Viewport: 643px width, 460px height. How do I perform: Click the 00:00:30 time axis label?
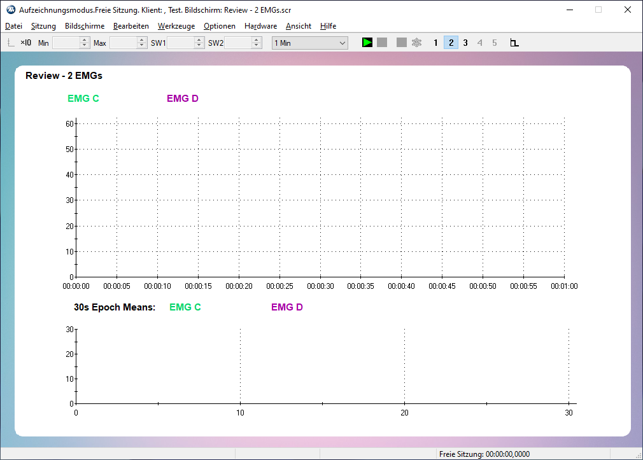pyautogui.click(x=320, y=286)
